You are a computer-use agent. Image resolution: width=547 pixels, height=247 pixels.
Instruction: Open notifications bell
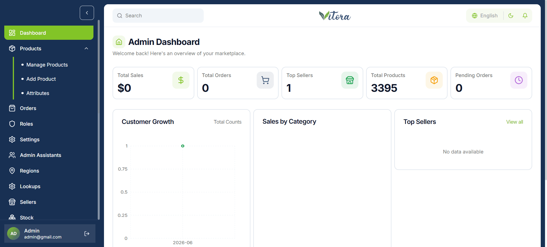525,16
